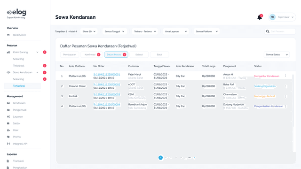This screenshot has width=301, height=169.
Task: Open the Semua Platform dropdown
Action: [206, 31]
